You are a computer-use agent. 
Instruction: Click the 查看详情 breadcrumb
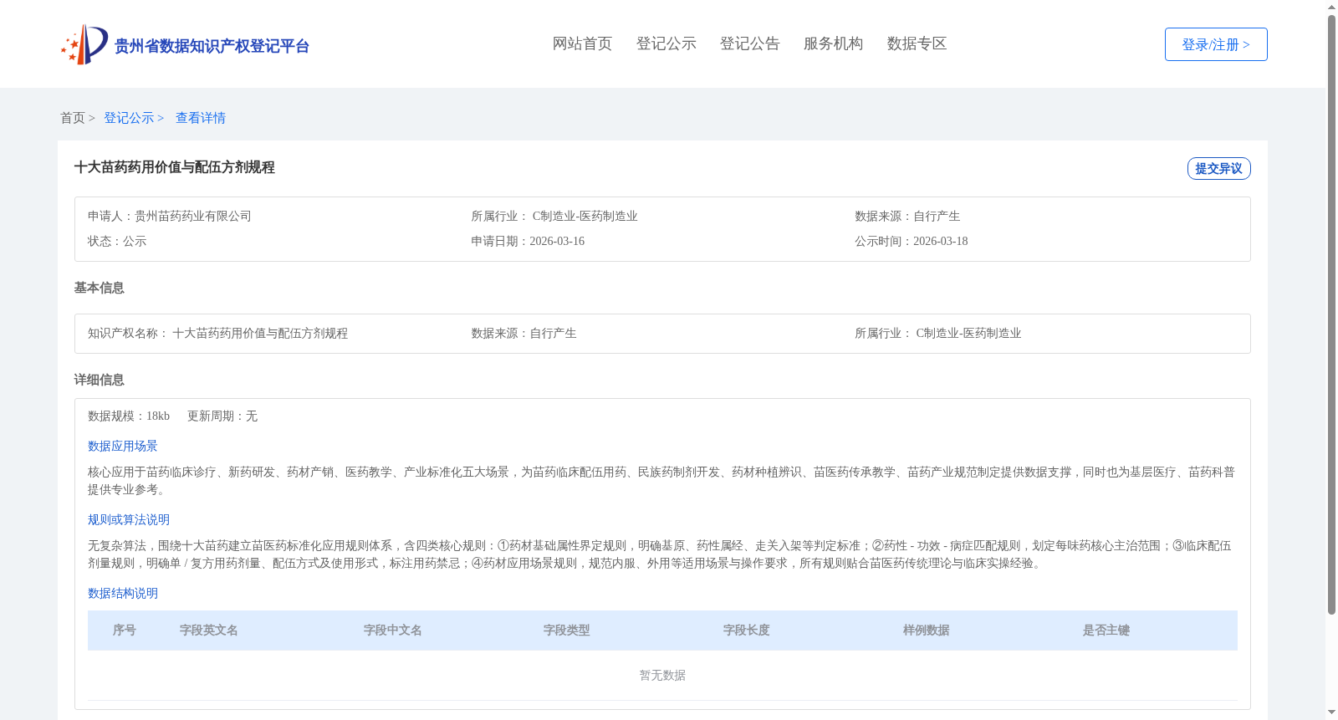click(201, 118)
